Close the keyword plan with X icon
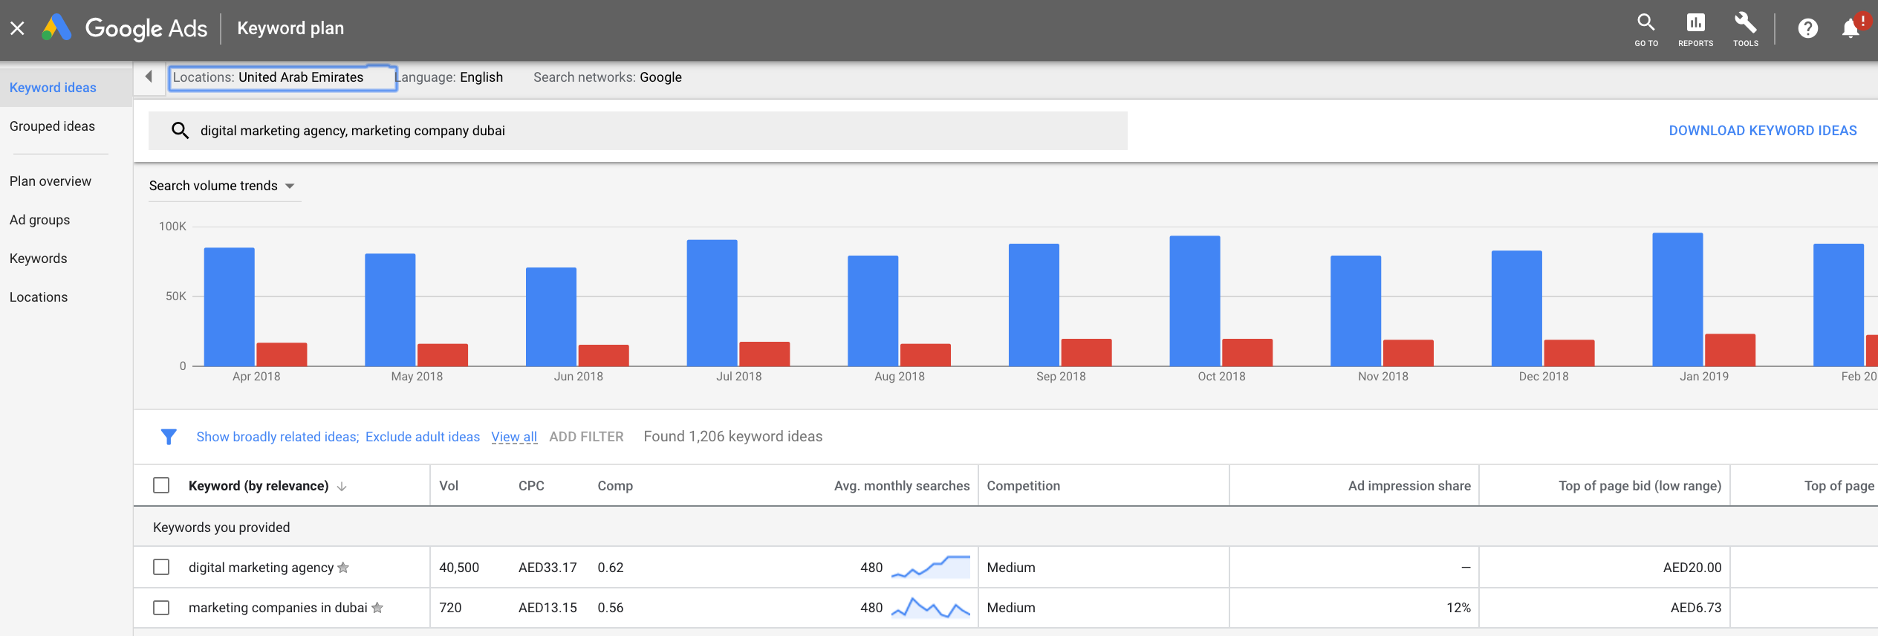 point(17,28)
